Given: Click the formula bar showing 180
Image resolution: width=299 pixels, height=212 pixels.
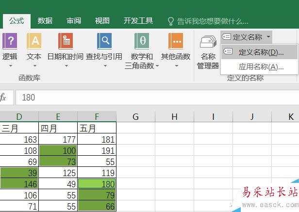Looking at the screenshot, I should coord(146,98).
